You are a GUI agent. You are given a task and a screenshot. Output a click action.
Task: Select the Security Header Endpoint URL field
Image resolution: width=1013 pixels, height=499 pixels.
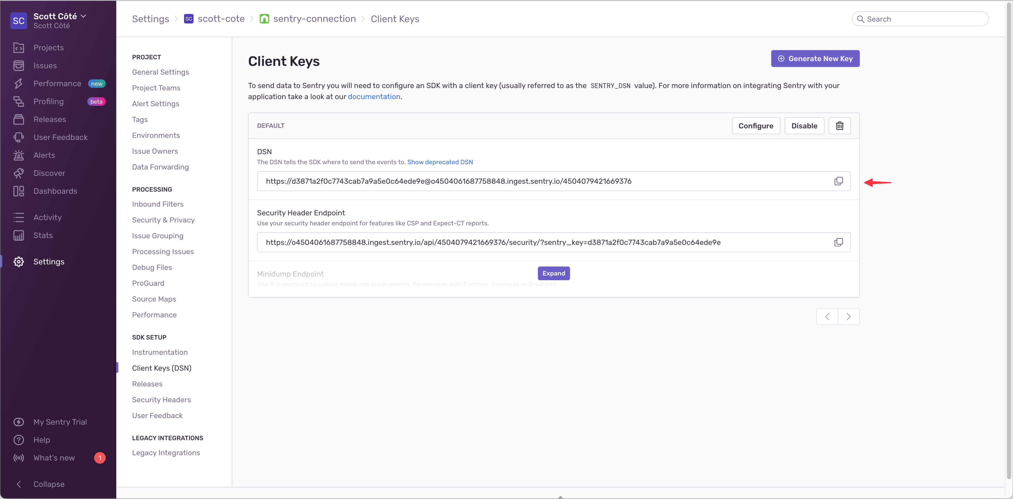[x=554, y=242]
